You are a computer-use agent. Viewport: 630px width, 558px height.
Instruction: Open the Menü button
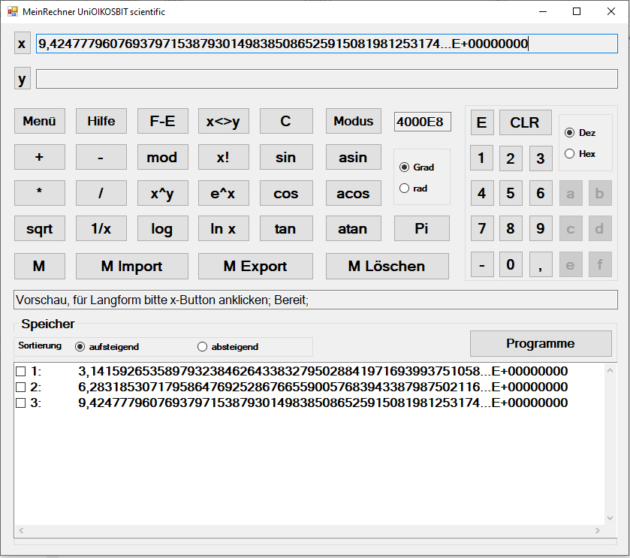39,121
